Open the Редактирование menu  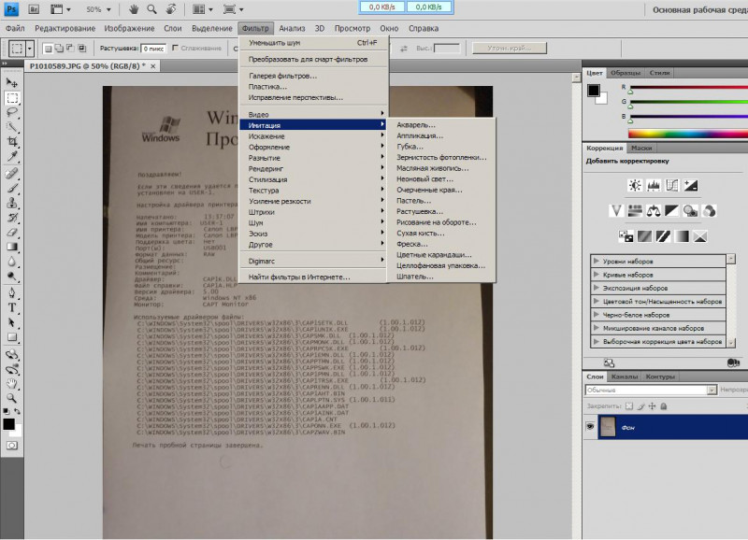point(65,28)
